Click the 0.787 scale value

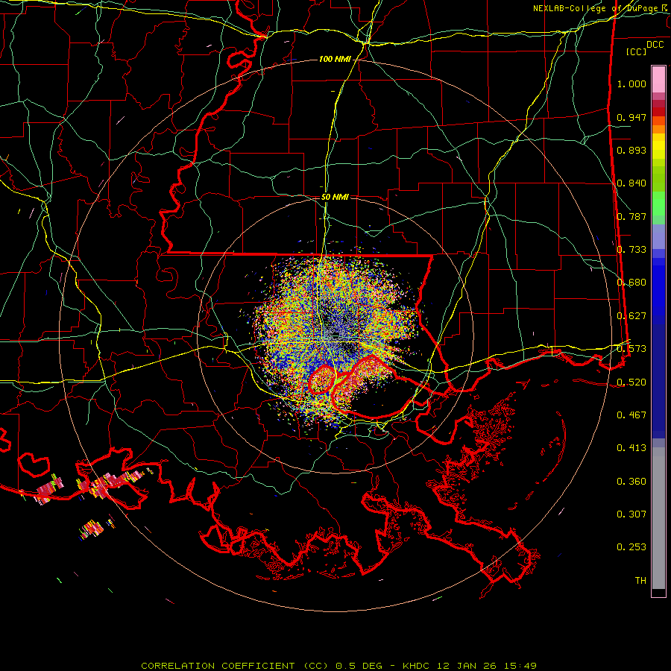(631, 216)
